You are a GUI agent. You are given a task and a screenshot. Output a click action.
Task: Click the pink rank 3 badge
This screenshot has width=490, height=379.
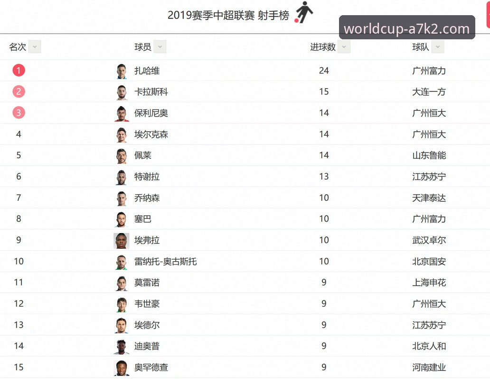tap(19, 113)
